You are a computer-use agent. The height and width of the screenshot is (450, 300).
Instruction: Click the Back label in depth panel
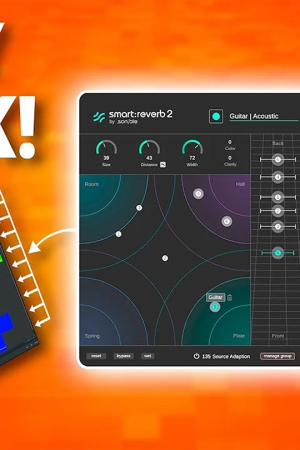point(277,143)
